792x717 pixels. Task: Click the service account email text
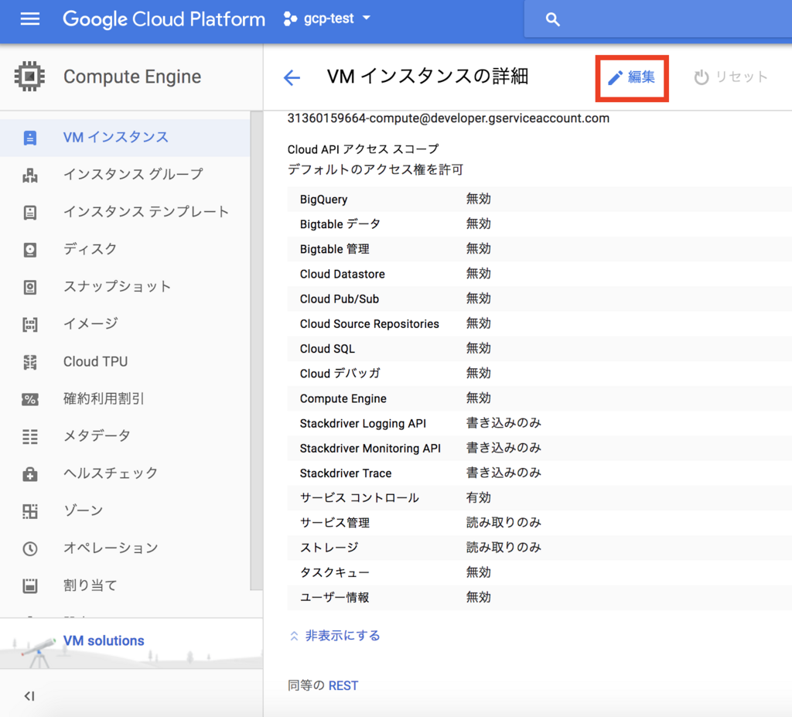448,118
